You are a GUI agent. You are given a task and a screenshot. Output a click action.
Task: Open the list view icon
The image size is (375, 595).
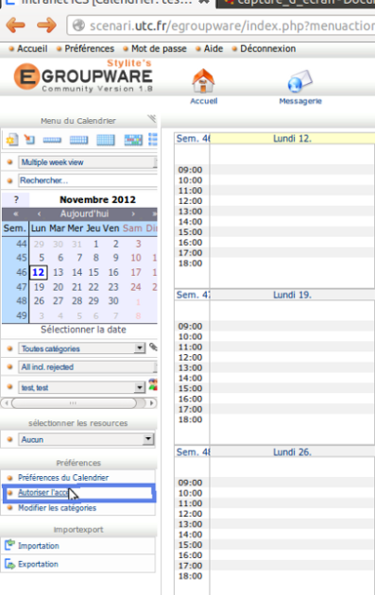click(153, 139)
